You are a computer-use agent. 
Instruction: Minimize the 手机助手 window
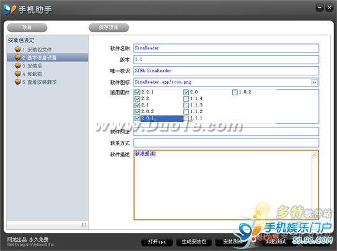click(x=320, y=8)
